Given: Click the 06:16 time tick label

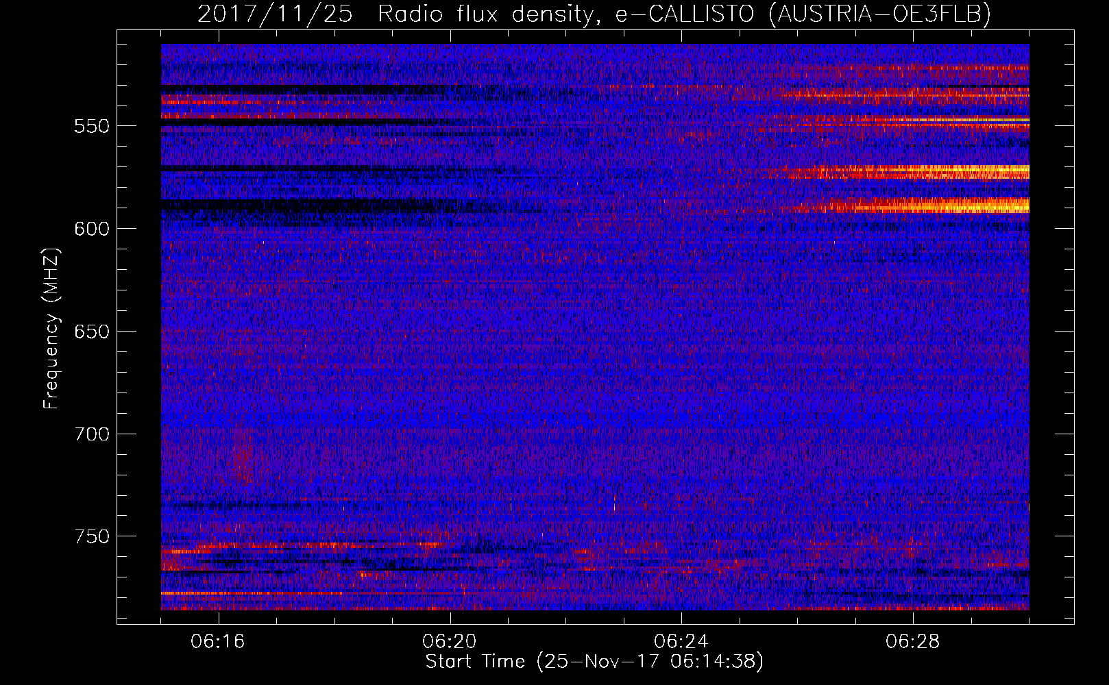Looking at the screenshot, I should click(218, 642).
